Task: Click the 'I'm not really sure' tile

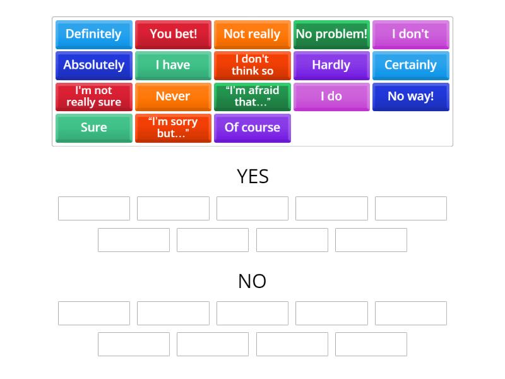Action: (93, 97)
